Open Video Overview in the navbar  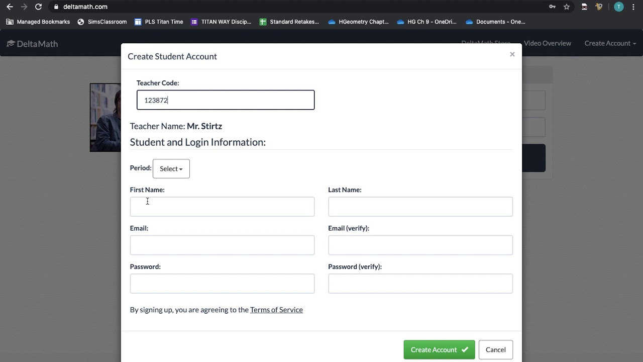[548, 43]
